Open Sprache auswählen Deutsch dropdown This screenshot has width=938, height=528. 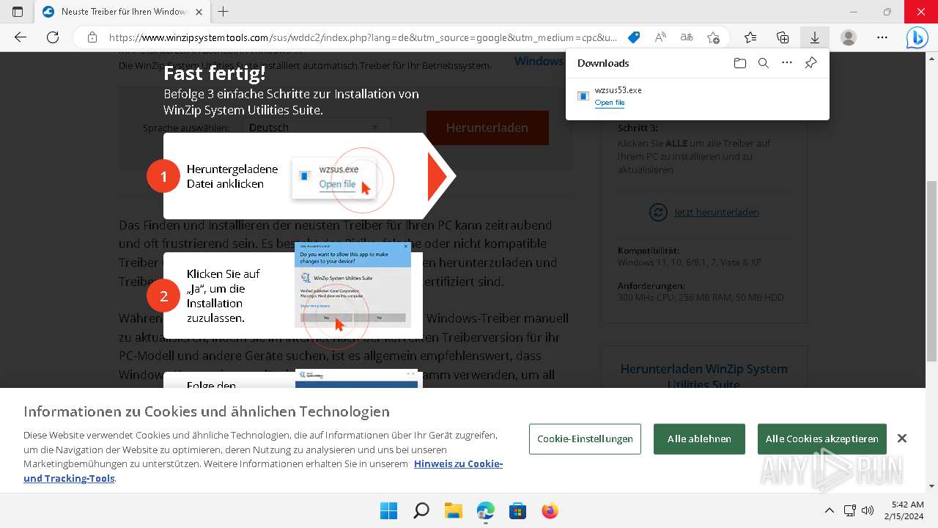pos(317,128)
